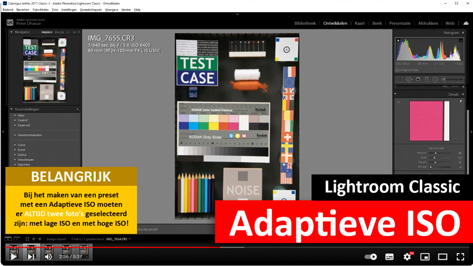
Task: Skip to the next video
Action: [x=31, y=257]
